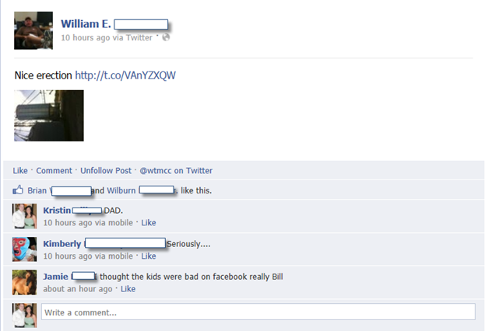Viewport: 485px width, 331px height.
Task: Open the attached photo thumbnail
Action: click(x=49, y=116)
